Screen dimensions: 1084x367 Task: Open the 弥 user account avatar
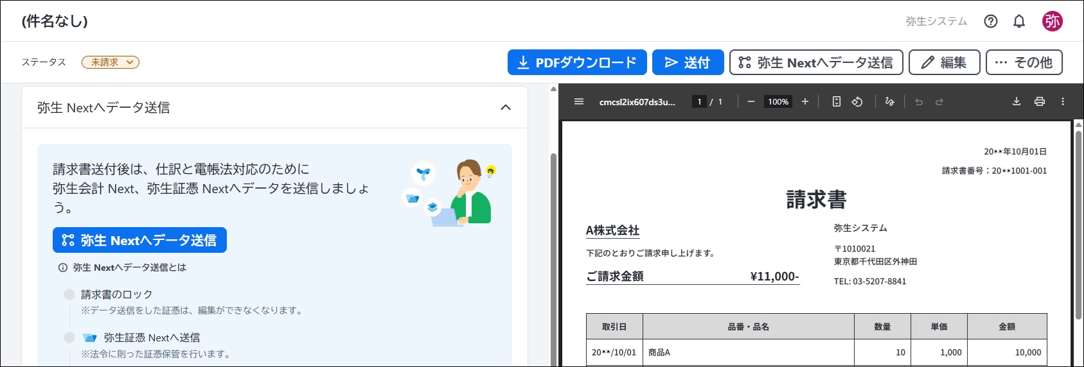(x=1052, y=21)
